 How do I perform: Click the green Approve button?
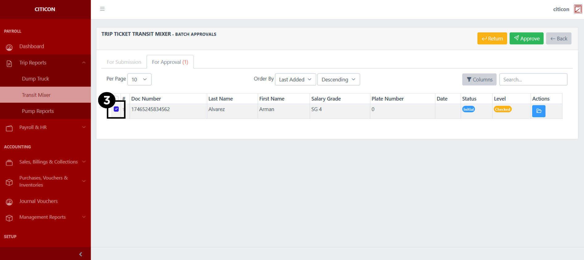tap(526, 38)
